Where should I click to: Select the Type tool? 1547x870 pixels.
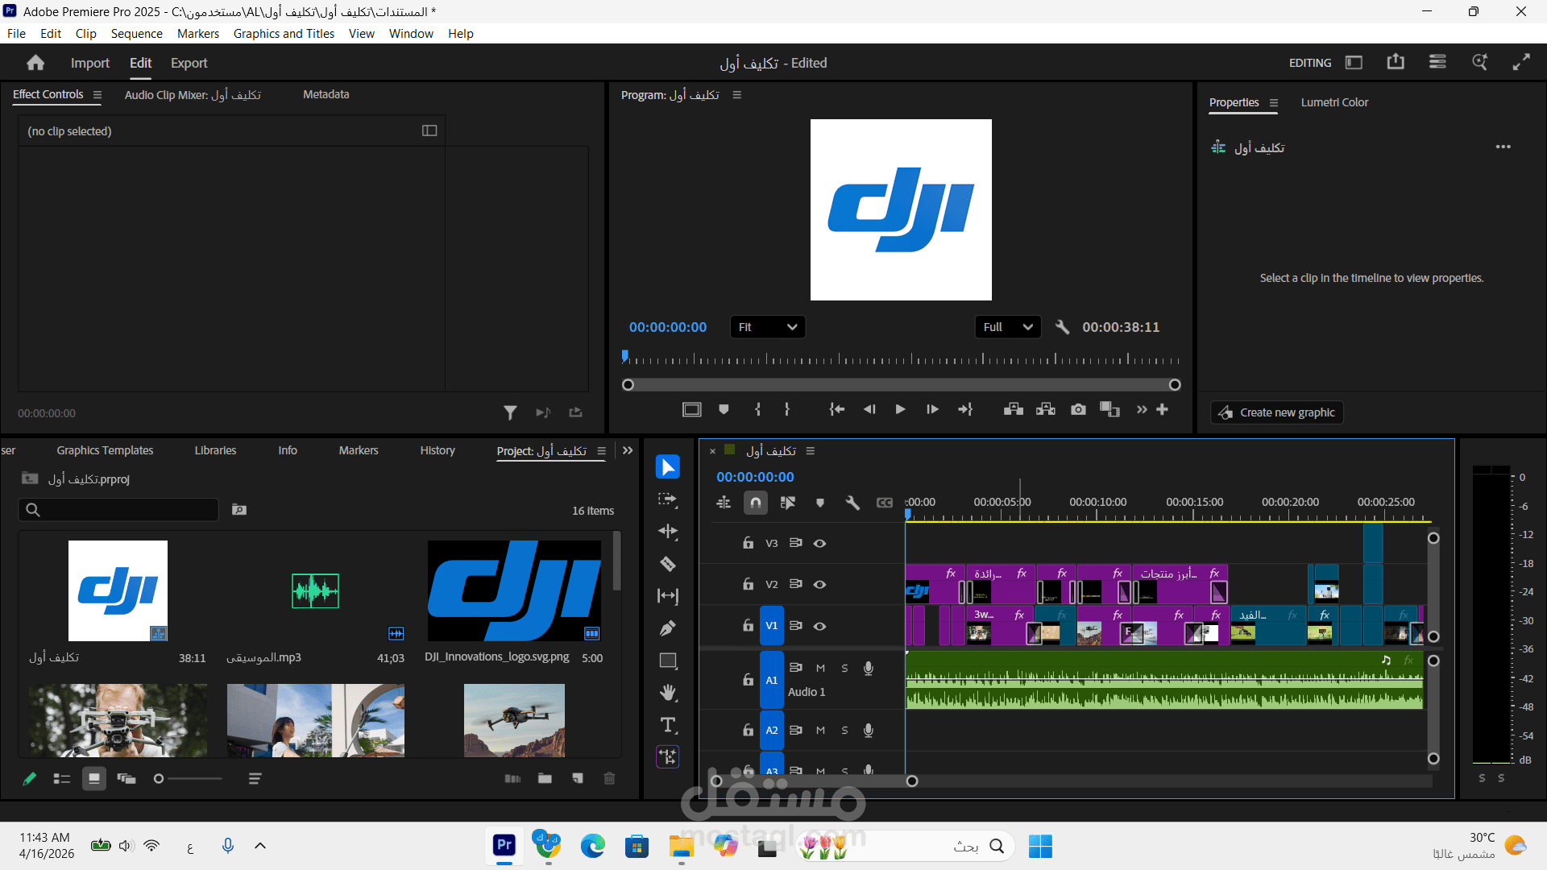point(668,725)
